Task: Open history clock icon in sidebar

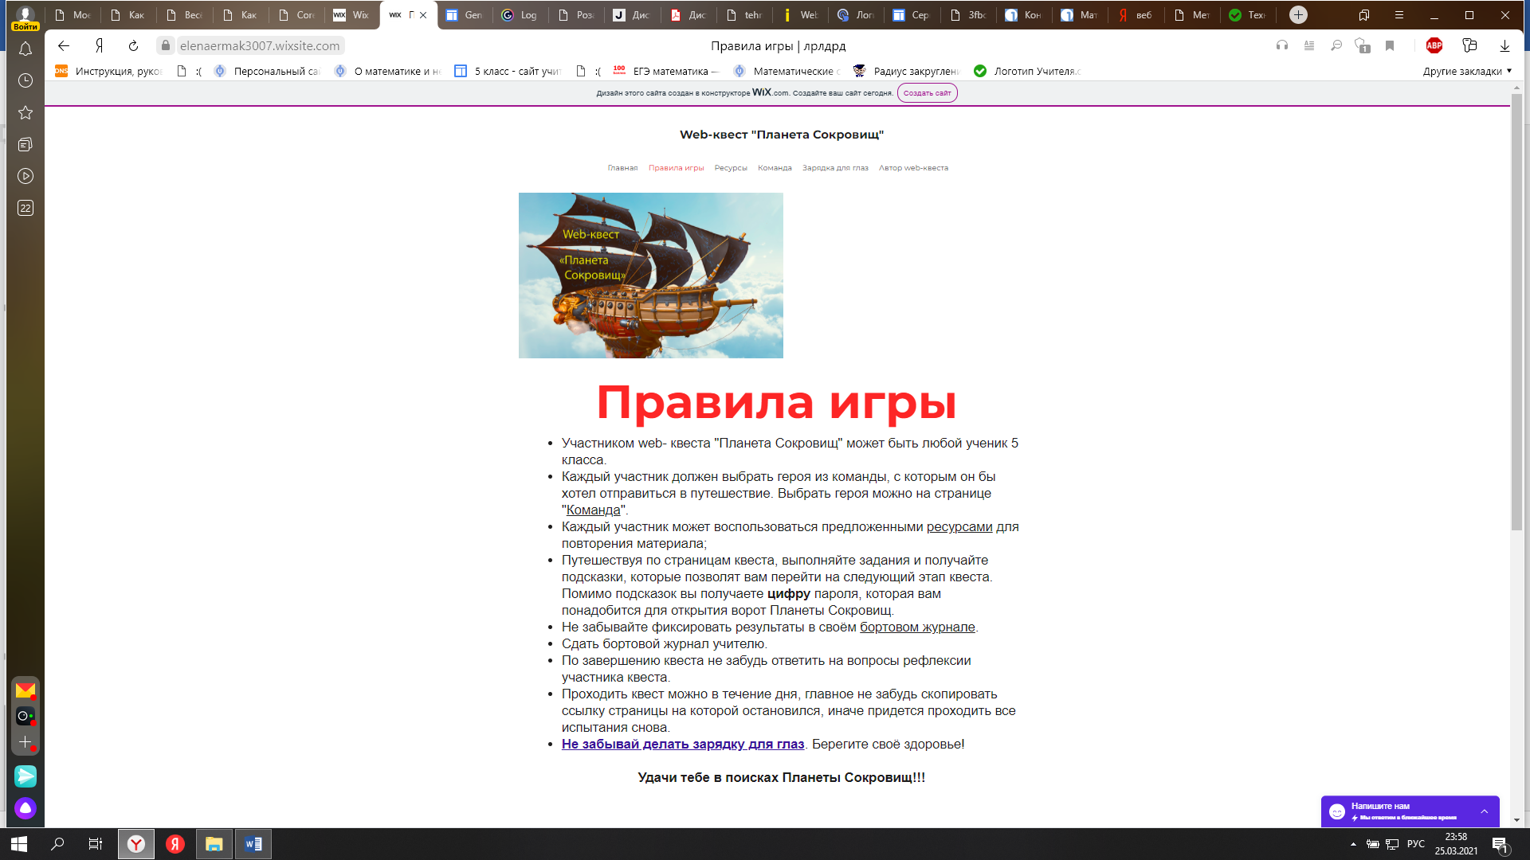Action: click(25, 80)
